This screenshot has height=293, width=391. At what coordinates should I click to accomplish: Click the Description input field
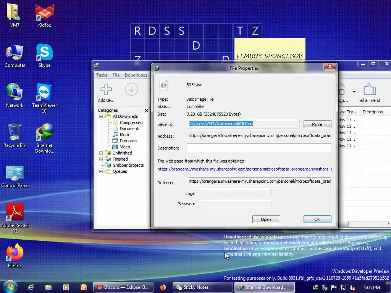pos(259,148)
